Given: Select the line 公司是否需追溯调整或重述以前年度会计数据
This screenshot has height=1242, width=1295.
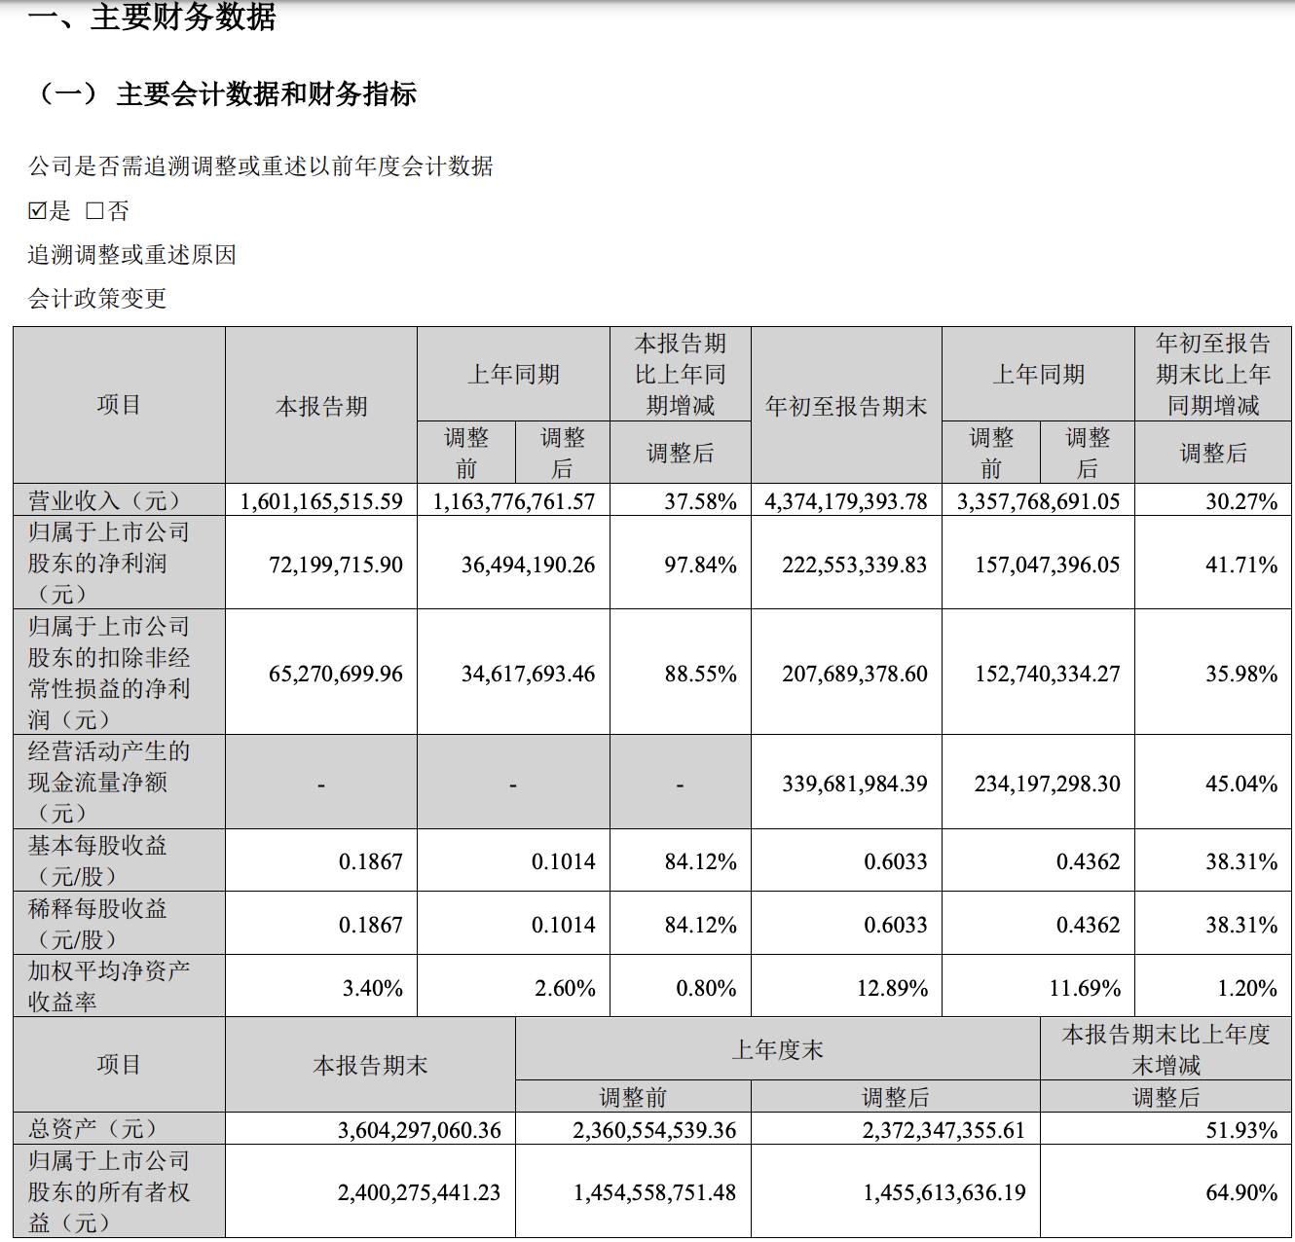Looking at the screenshot, I should pos(261,166).
